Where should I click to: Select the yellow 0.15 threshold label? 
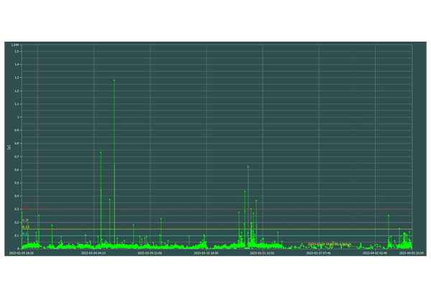click(x=26, y=227)
